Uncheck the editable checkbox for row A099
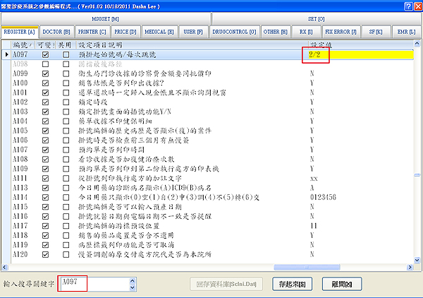 click(45, 73)
